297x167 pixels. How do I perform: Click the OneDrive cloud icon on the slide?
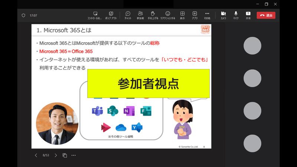[x=121, y=128]
